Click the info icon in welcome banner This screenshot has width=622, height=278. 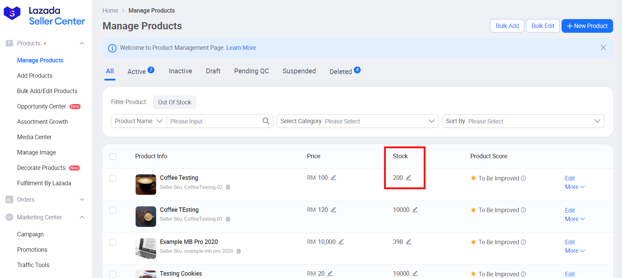[112, 48]
